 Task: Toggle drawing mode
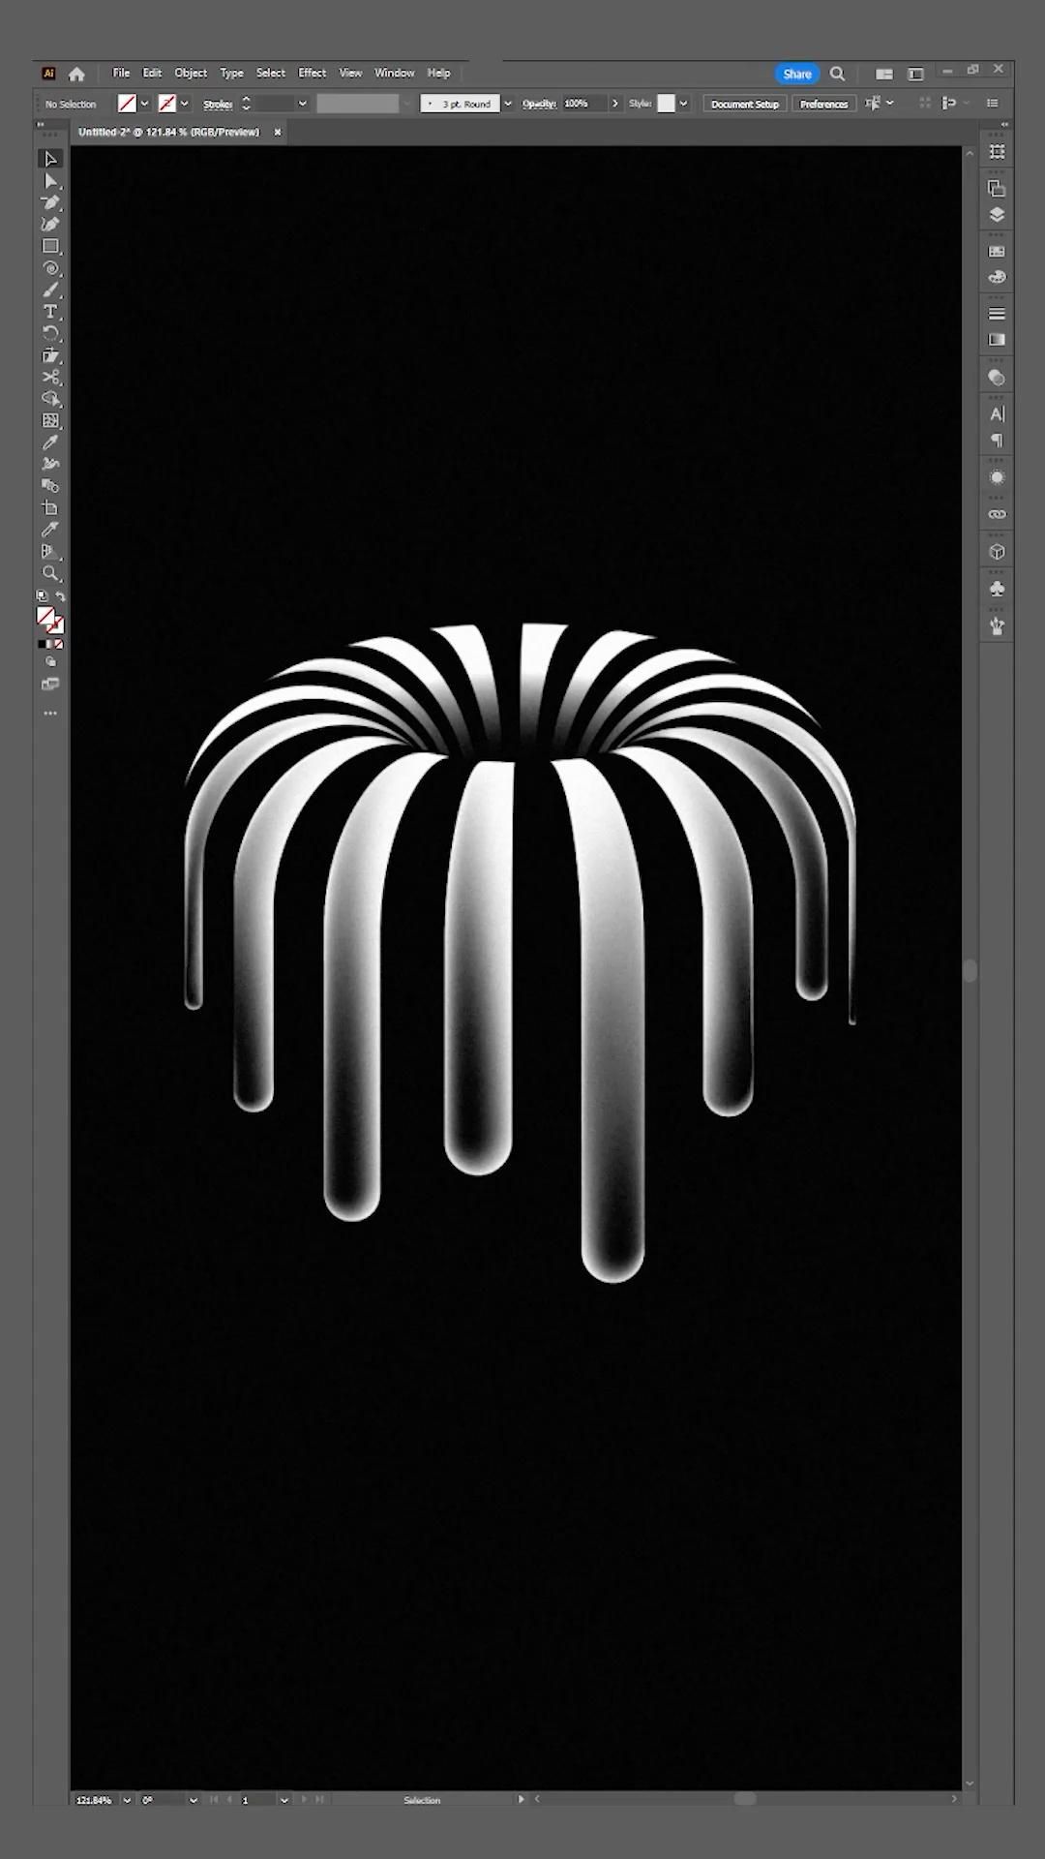[x=50, y=662]
